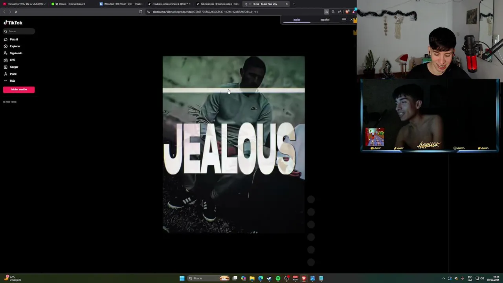Click the Perfil user icon
The width and height of the screenshot is (503, 283).
pos(6,74)
